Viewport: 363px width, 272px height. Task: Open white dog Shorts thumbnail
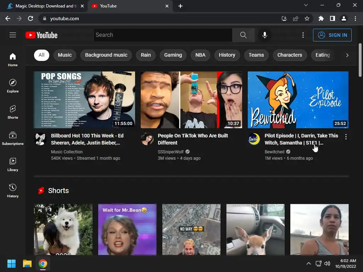pos(63,229)
